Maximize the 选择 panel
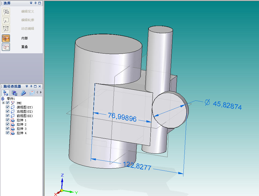 point(40,3)
